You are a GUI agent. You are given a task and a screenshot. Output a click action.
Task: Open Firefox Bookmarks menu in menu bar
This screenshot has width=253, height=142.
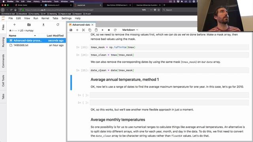pyautogui.click(x=47, y=2)
